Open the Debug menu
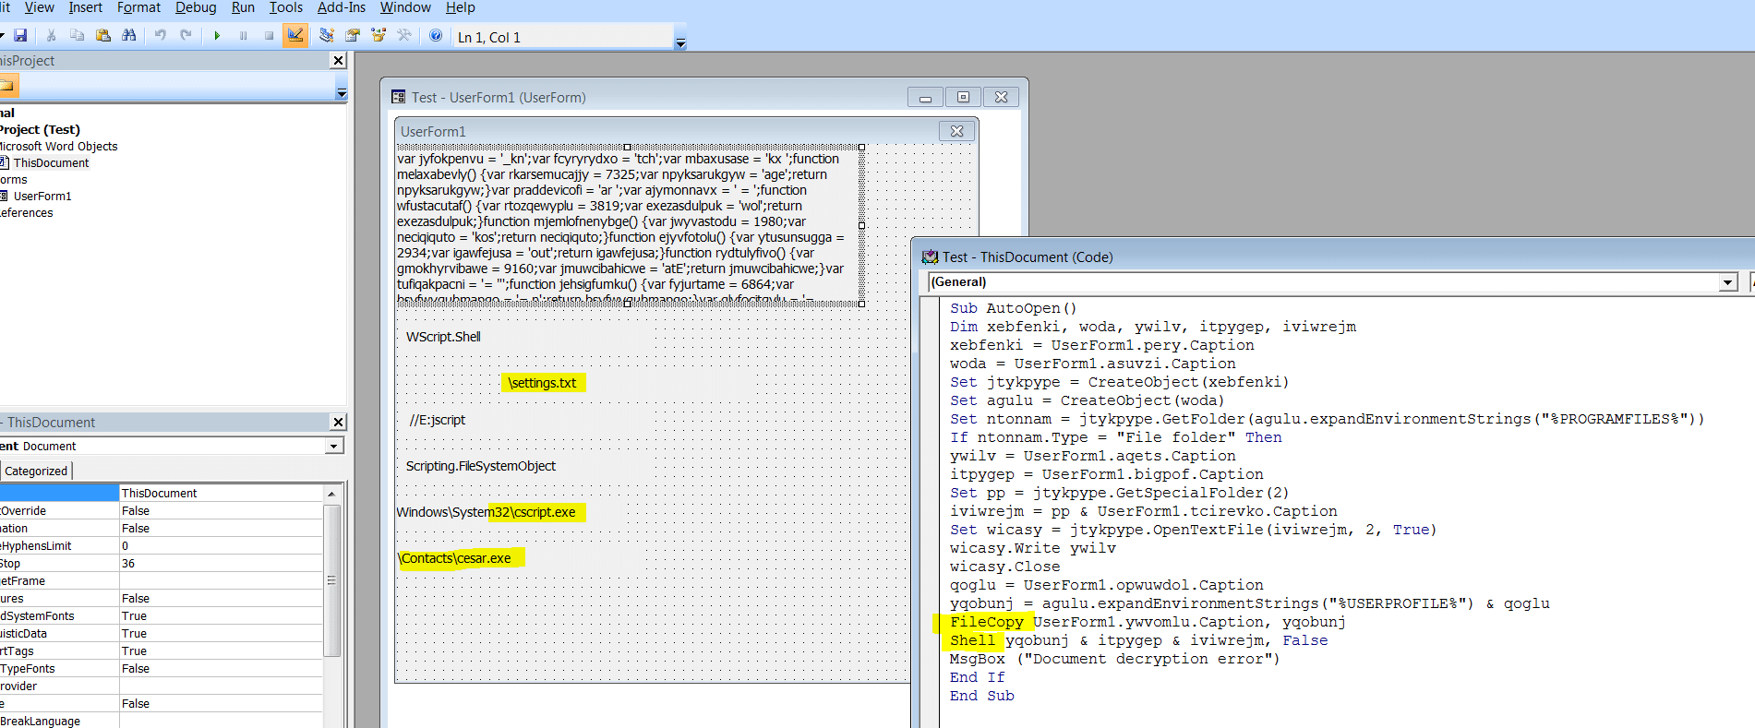1755x728 pixels. pyautogui.click(x=196, y=7)
